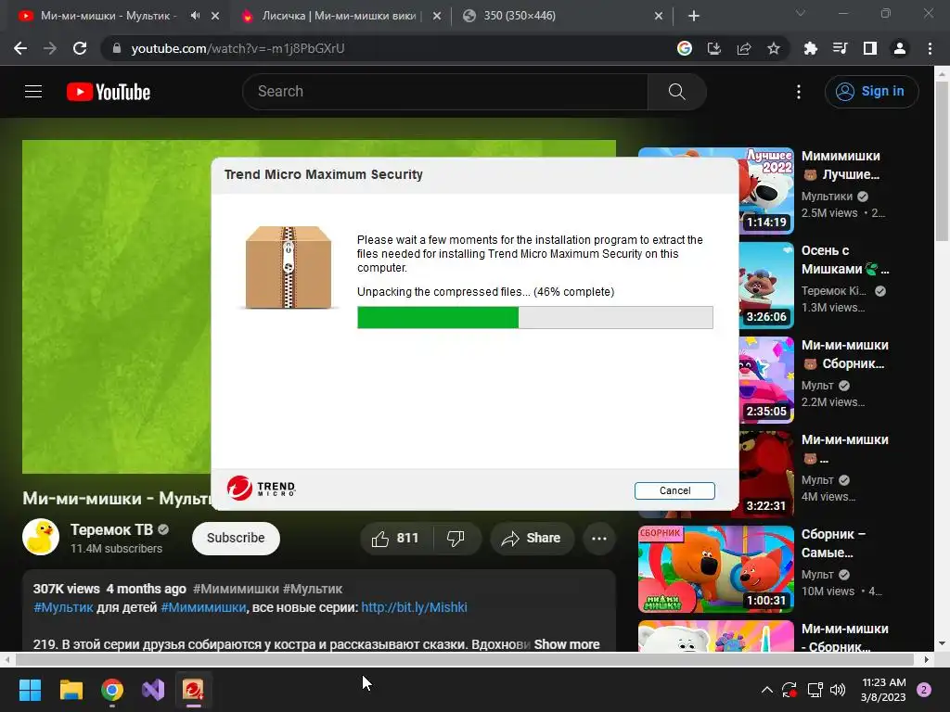Image resolution: width=950 pixels, height=712 pixels.
Task: Open Мимимишки Лучшее video title
Action: [841, 165]
